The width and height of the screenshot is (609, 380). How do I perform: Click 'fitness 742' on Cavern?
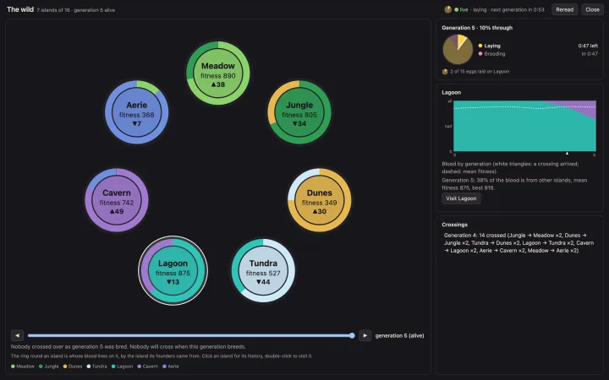click(x=117, y=203)
